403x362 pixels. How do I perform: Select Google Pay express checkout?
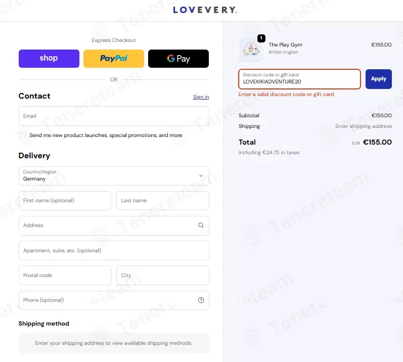pos(178,59)
